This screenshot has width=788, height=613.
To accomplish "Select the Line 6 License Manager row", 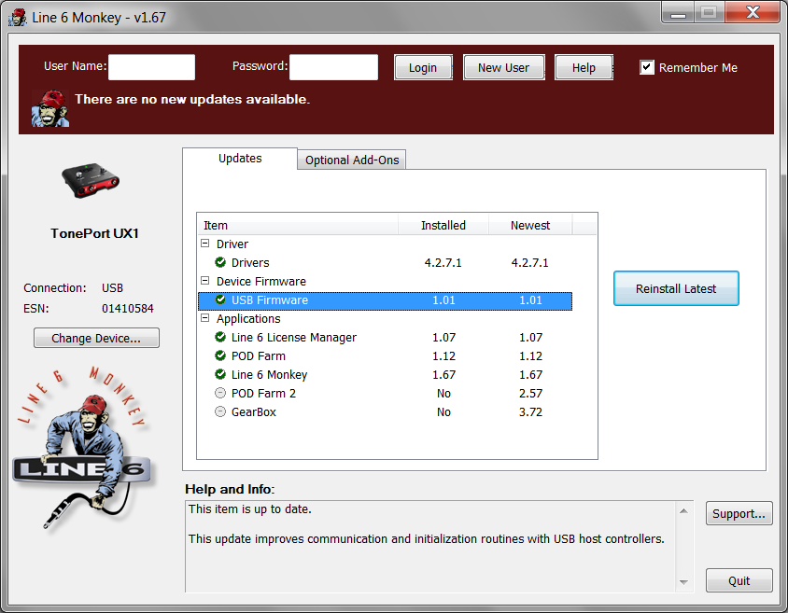I will (385, 338).
